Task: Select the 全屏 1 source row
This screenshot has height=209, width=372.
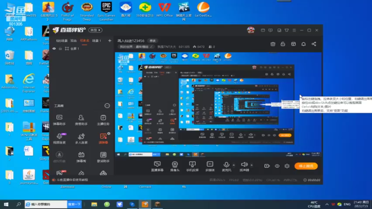Action: pos(81,49)
